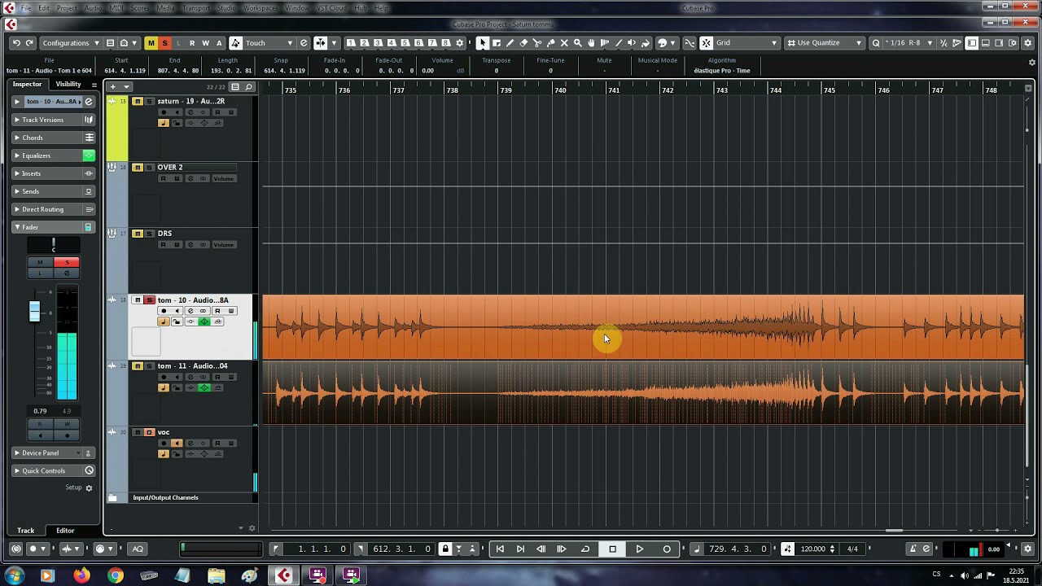Toggle Snap to Zero Crossing

pyautogui.click(x=690, y=42)
